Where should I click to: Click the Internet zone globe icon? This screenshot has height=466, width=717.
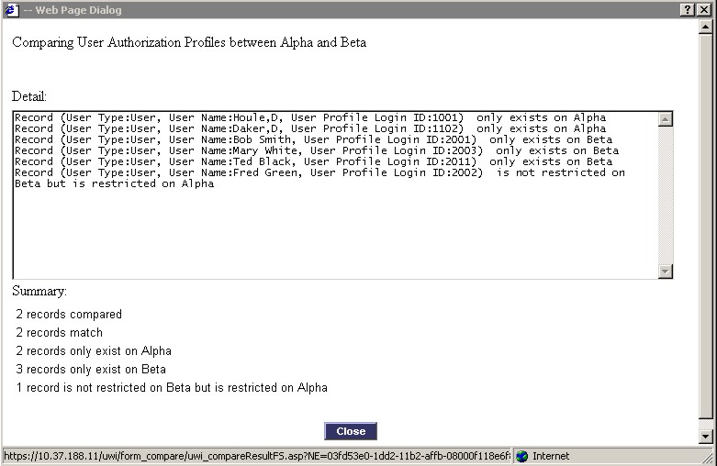coord(521,456)
